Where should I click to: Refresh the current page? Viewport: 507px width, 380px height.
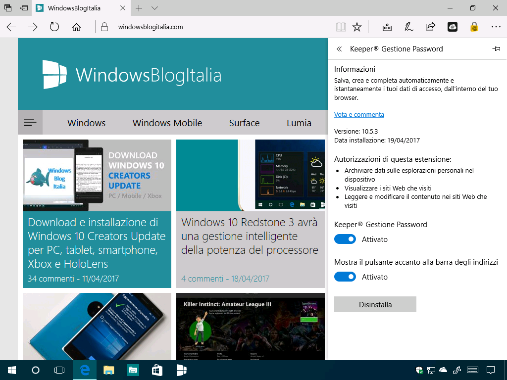(54, 27)
